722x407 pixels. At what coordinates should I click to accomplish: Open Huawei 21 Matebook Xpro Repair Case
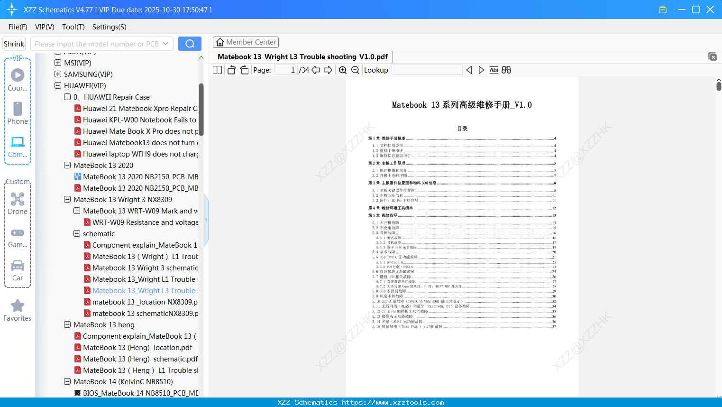137,109
